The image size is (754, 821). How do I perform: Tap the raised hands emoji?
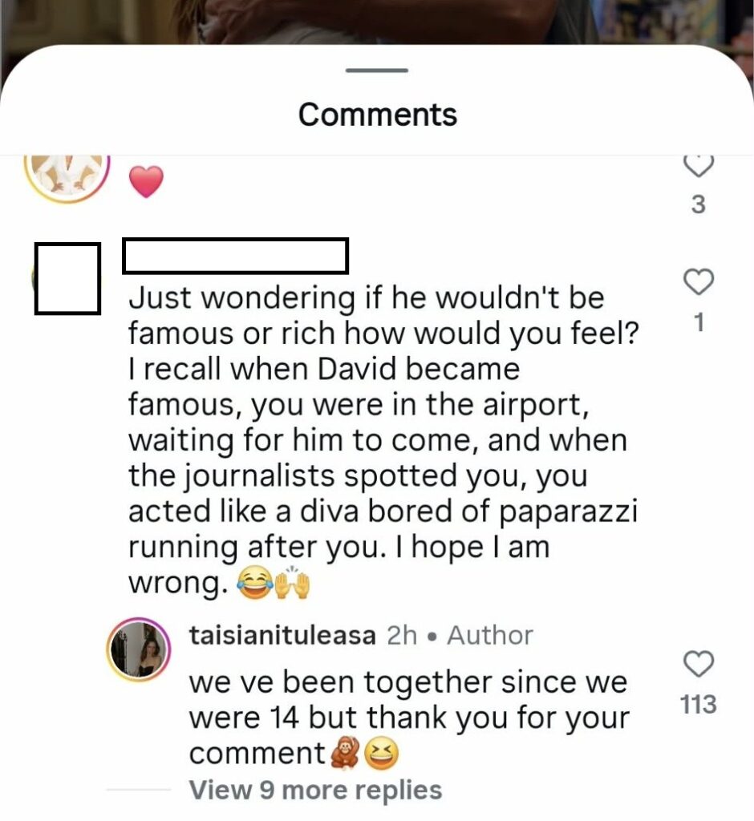point(293,582)
